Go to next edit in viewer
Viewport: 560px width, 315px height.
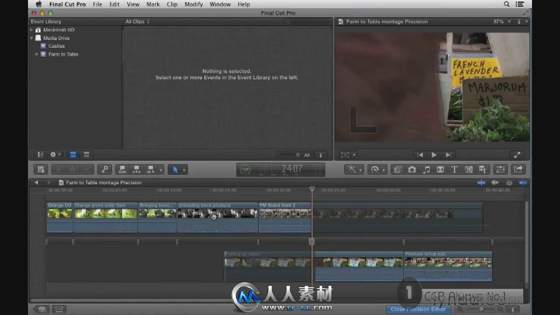(x=448, y=155)
